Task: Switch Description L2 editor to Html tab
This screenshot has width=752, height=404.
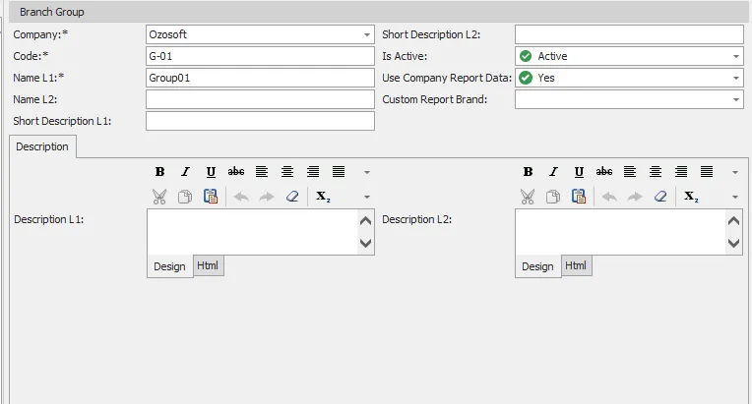Action: (577, 265)
